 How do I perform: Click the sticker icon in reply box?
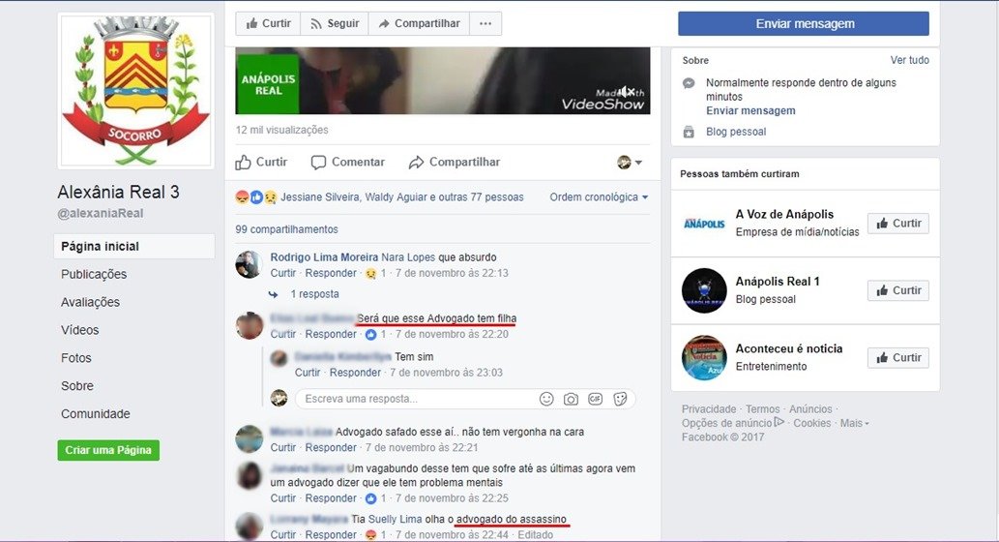620,399
